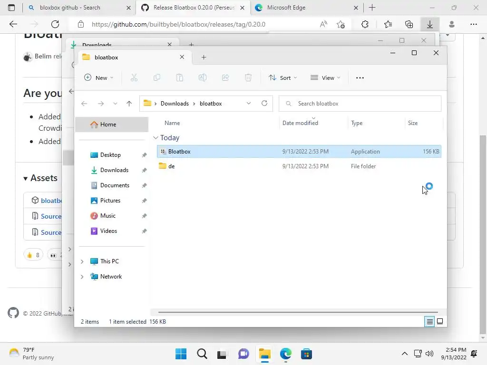The width and height of the screenshot is (487, 365).
Task: Click the Paste icon in Explorer toolbar
Action: point(179,77)
